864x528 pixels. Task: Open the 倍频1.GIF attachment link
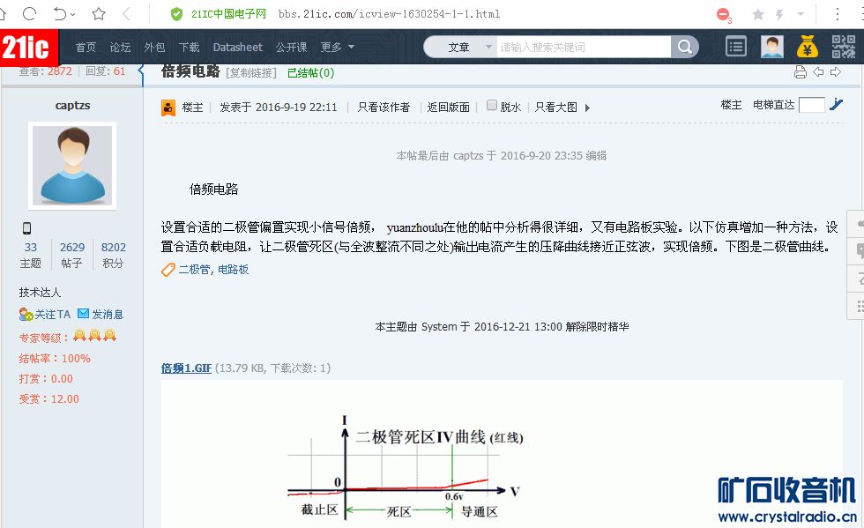[186, 368]
